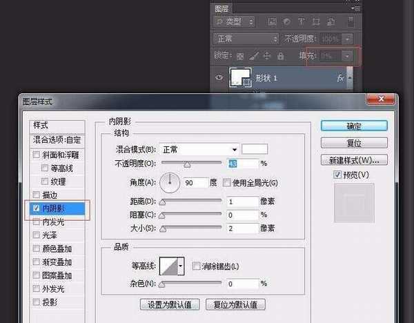Open the contour picker dropdown arrow

pos(181,266)
